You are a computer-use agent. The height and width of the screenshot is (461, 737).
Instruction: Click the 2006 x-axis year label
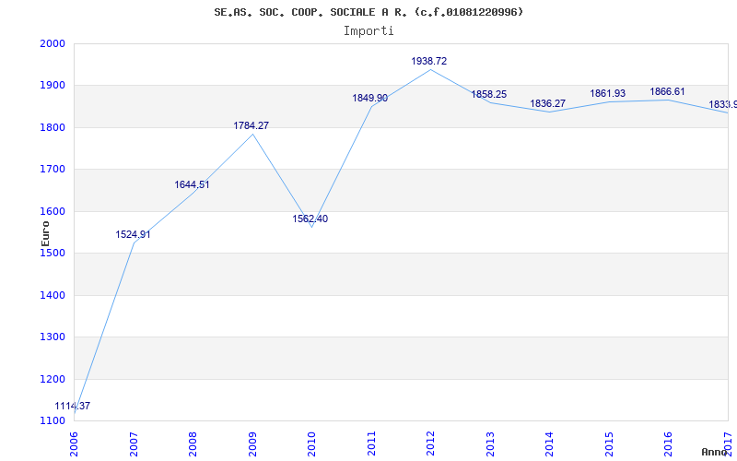[x=75, y=443]
